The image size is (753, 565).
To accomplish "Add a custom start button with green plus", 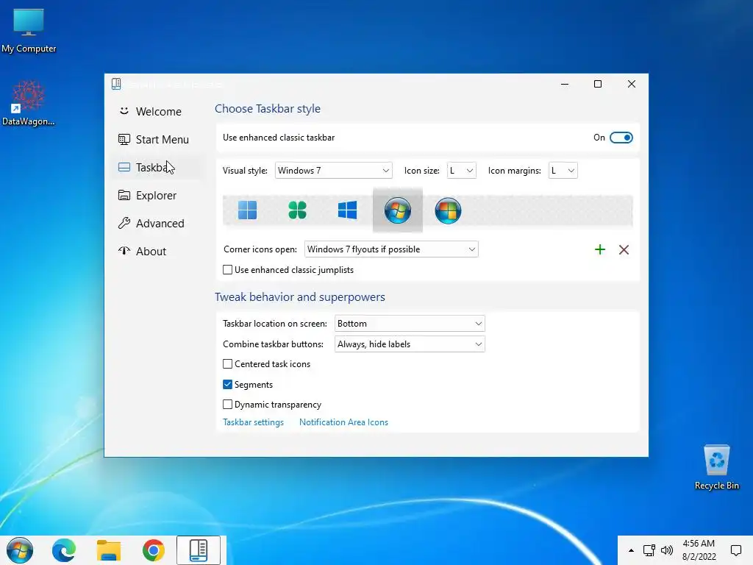I will [600, 249].
